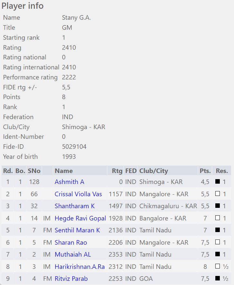Open player Ashmith A's profile link
The width and height of the screenshot is (234, 285).
point(69,182)
